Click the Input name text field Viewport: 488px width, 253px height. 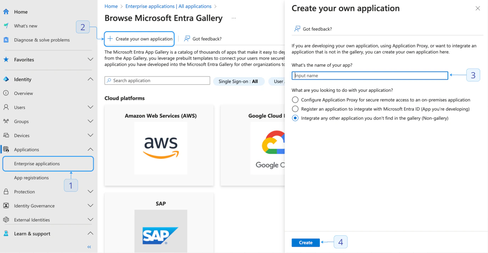point(370,75)
